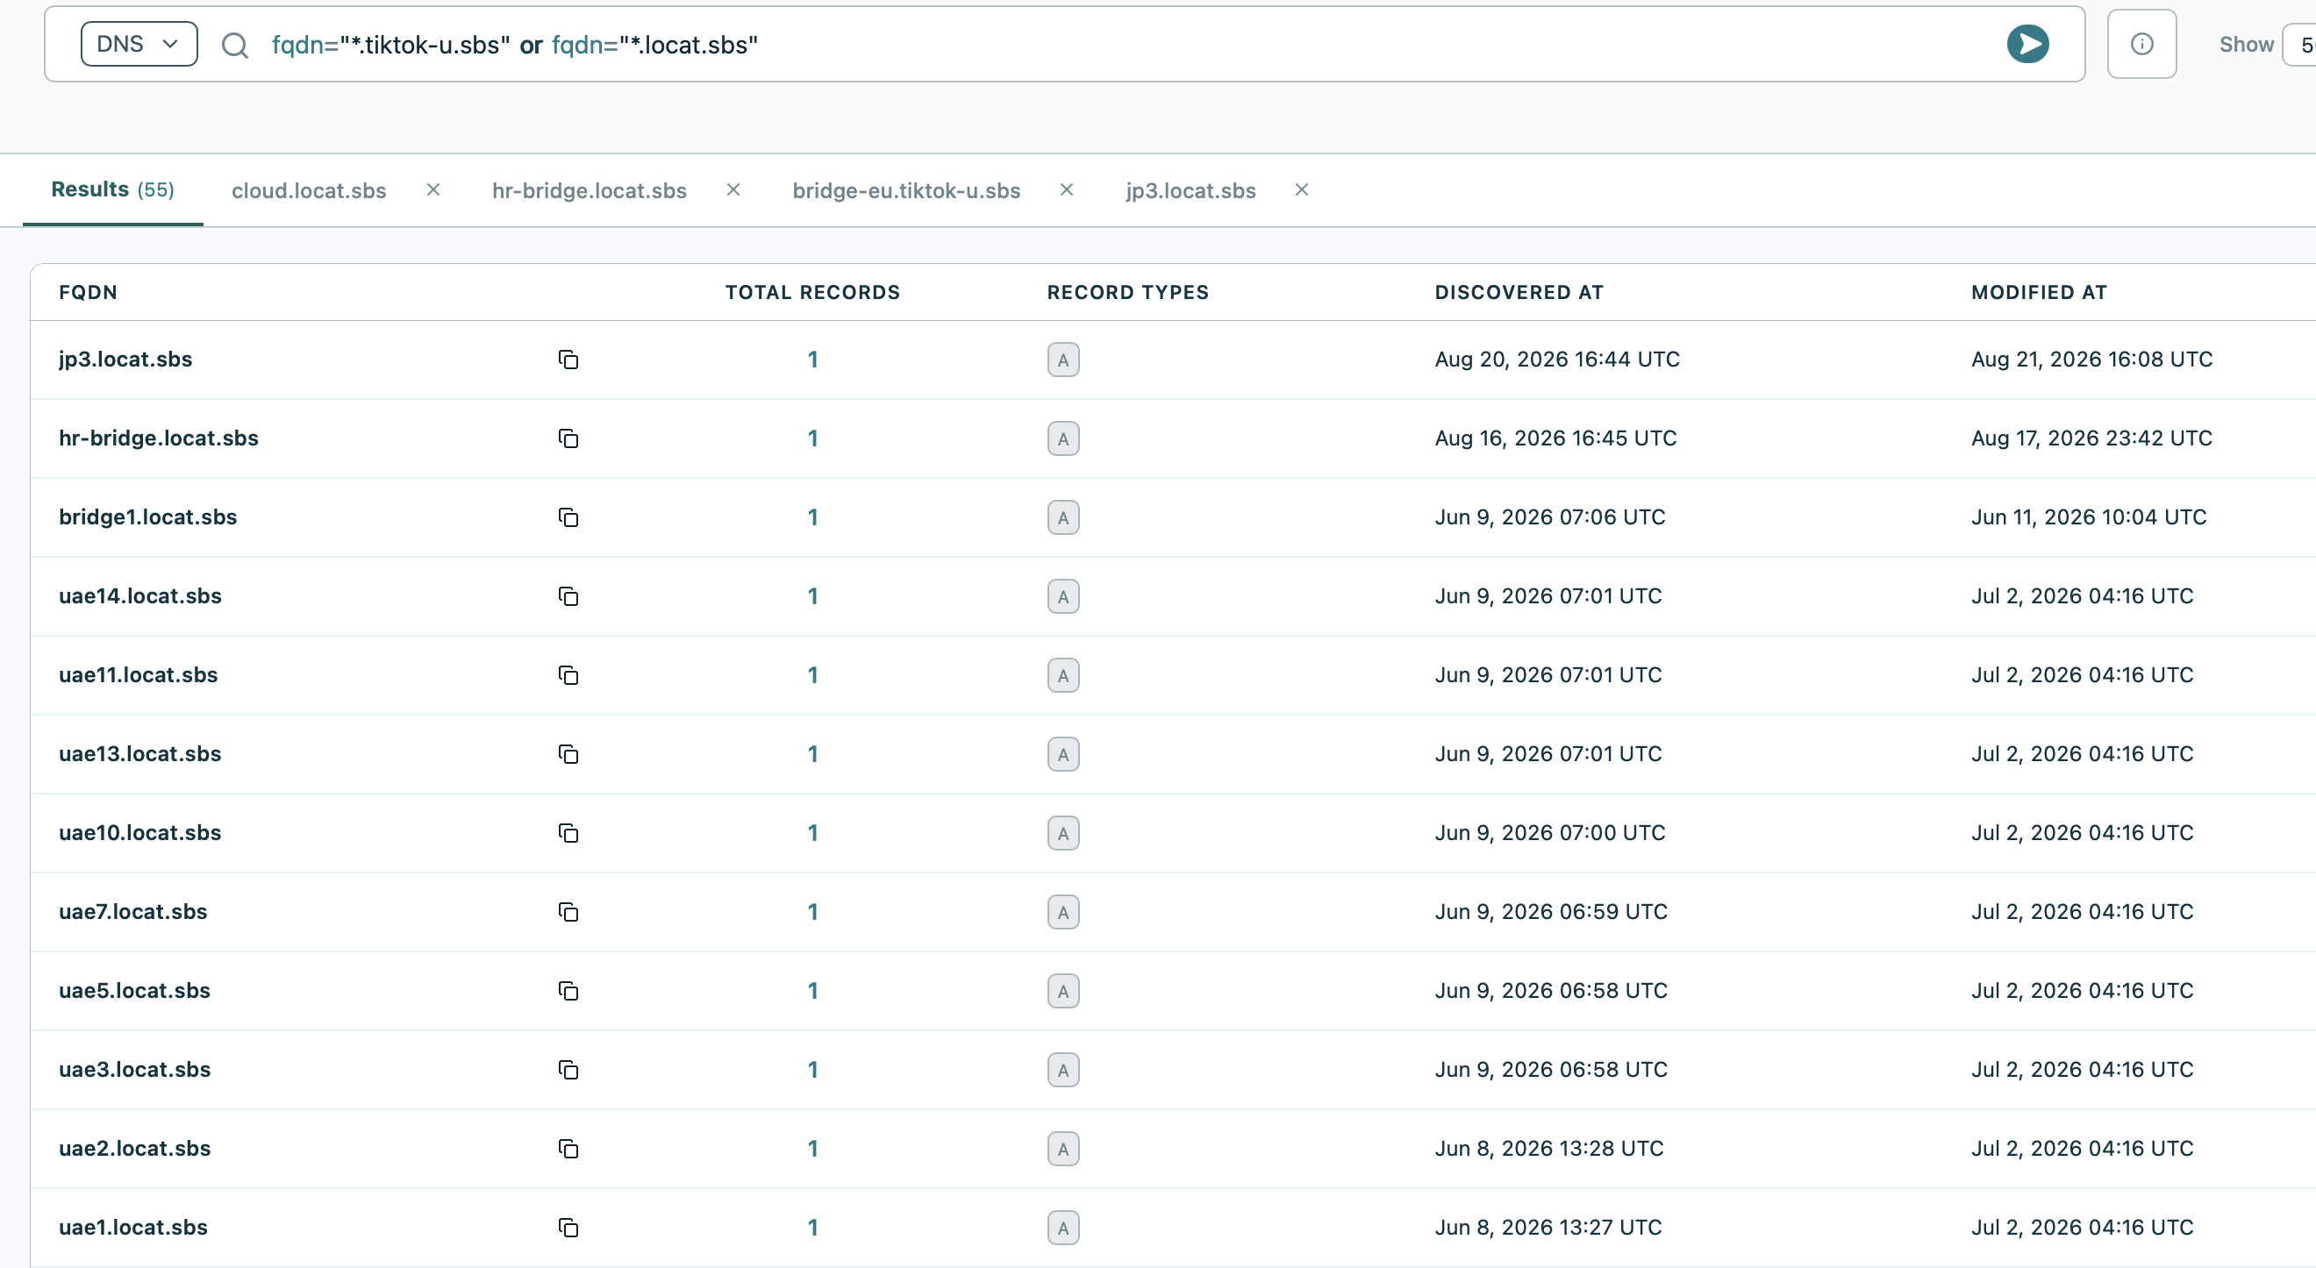Select discovered date Jun 8, 2026 13:28 UTC
This screenshot has width=2316, height=1268.
point(1549,1149)
